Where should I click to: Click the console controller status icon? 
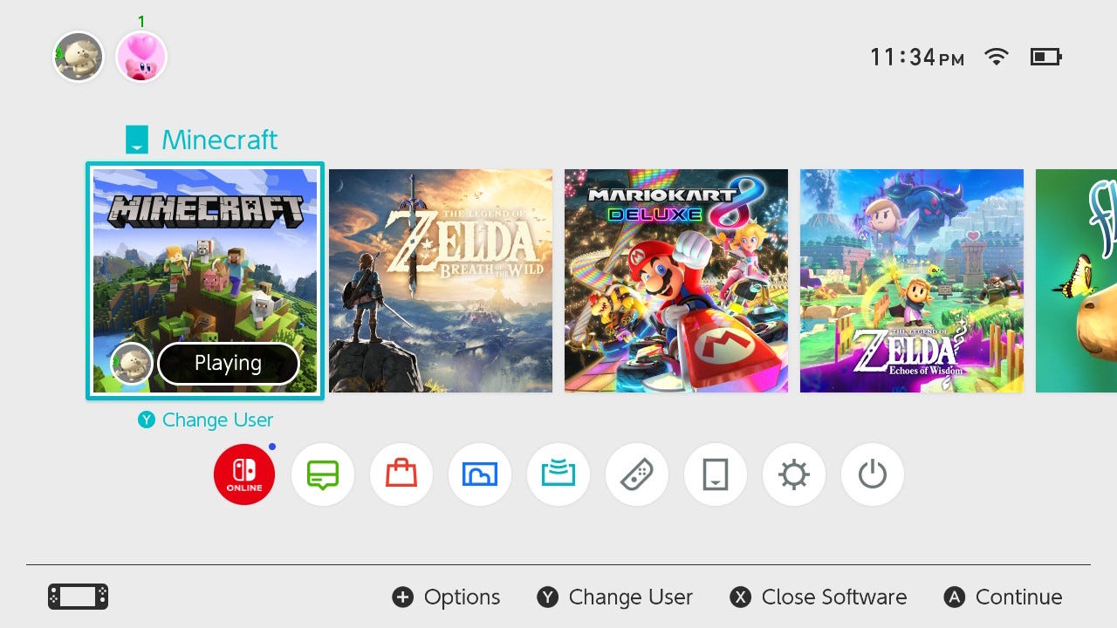point(79,597)
